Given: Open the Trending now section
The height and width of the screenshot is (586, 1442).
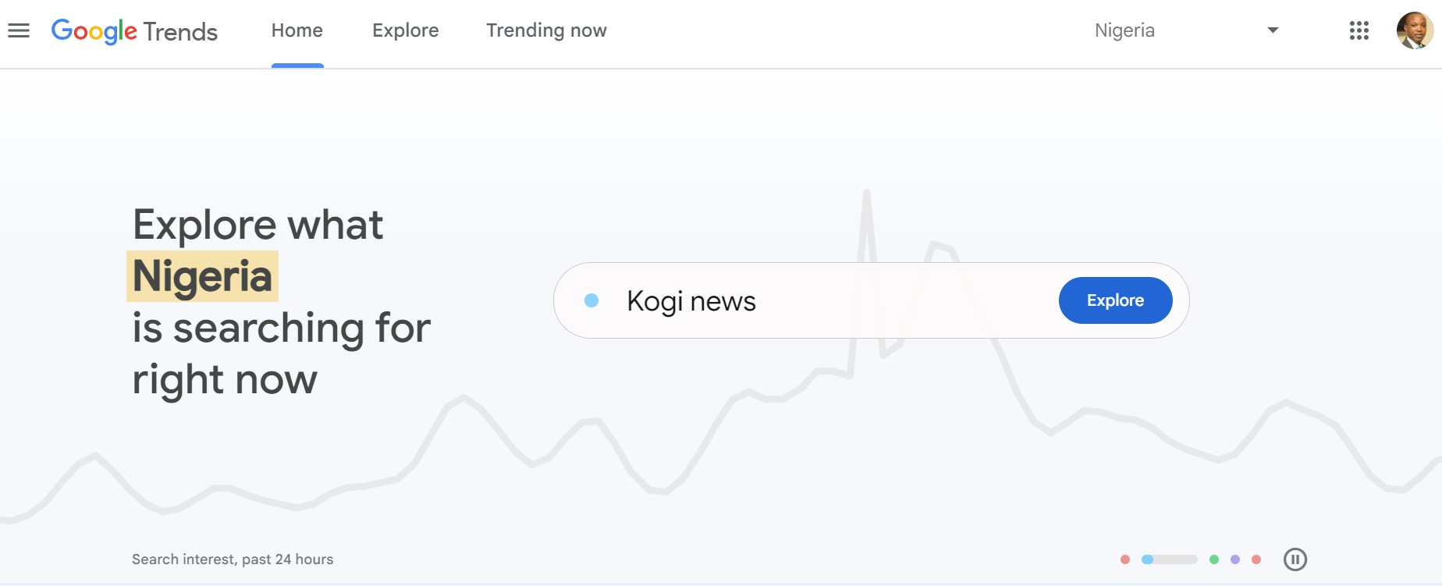Looking at the screenshot, I should tap(545, 30).
